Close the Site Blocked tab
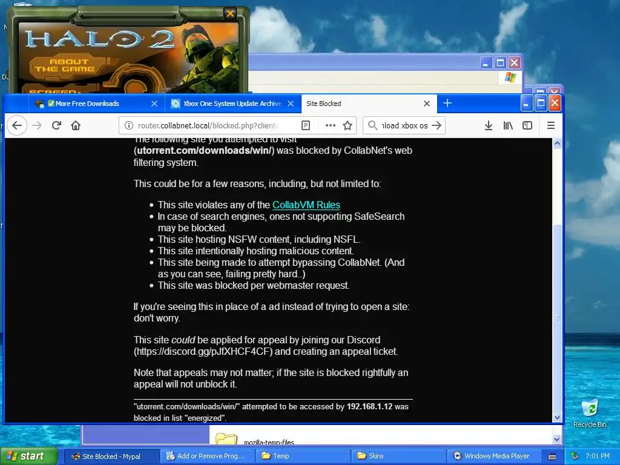 pos(427,104)
